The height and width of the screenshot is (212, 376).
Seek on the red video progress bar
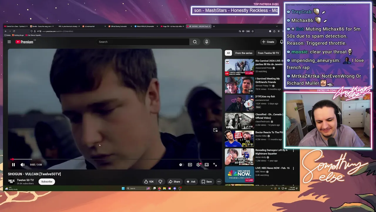[x=115, y=159]
